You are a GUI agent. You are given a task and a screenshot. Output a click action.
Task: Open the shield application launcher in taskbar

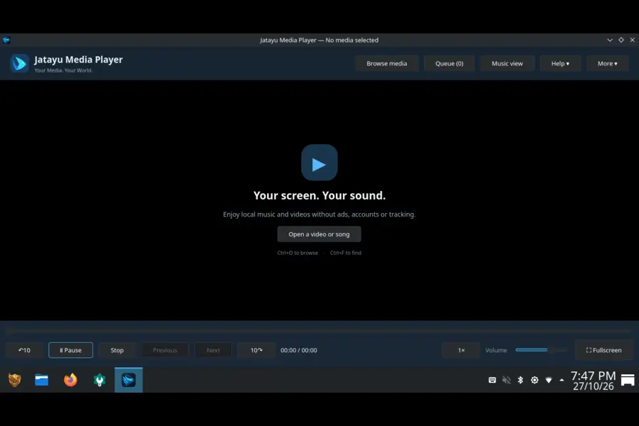(x=15, y=380)
